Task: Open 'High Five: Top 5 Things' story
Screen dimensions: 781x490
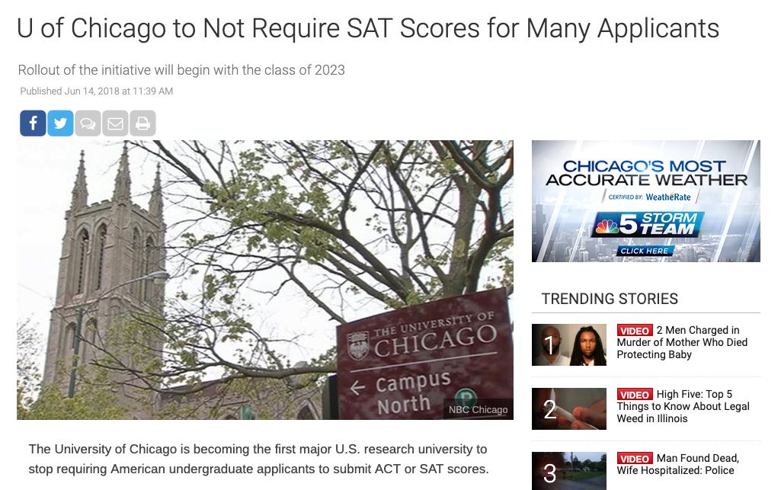Action: tap(683, 406)
